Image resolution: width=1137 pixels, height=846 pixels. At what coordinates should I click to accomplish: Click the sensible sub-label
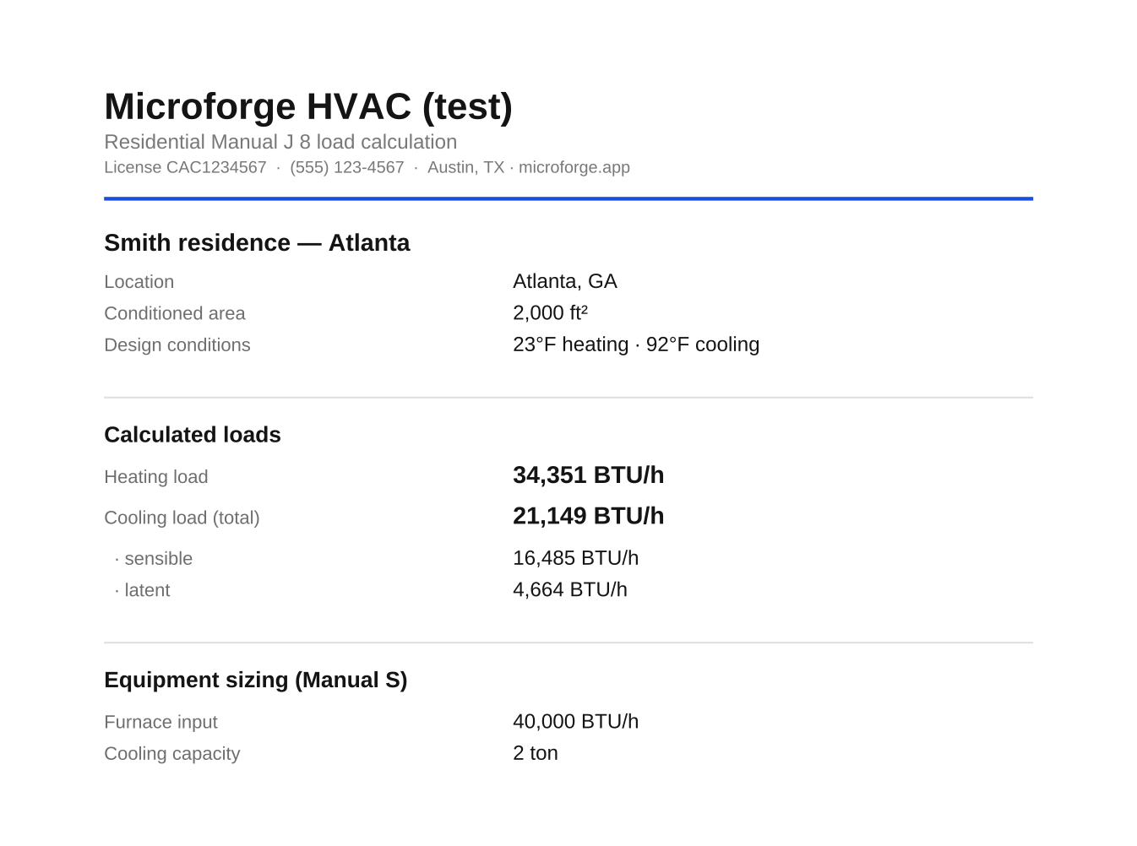pos(154,559)
